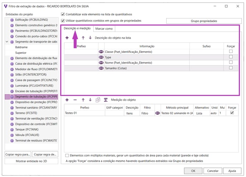
Task: Click gear icon beside Terreno (IFCSITE)
Action: (x=12, y=113)
